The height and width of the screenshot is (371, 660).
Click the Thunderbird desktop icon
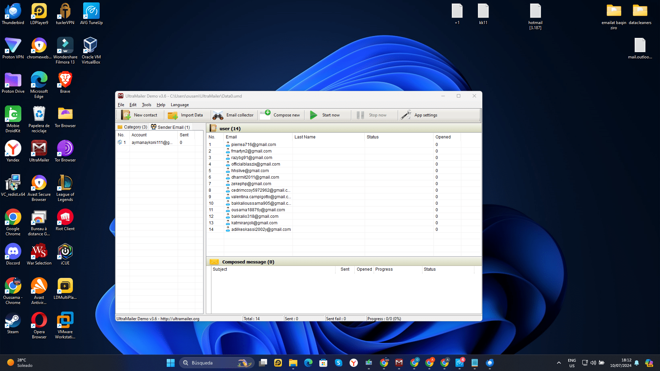[13, 14]
